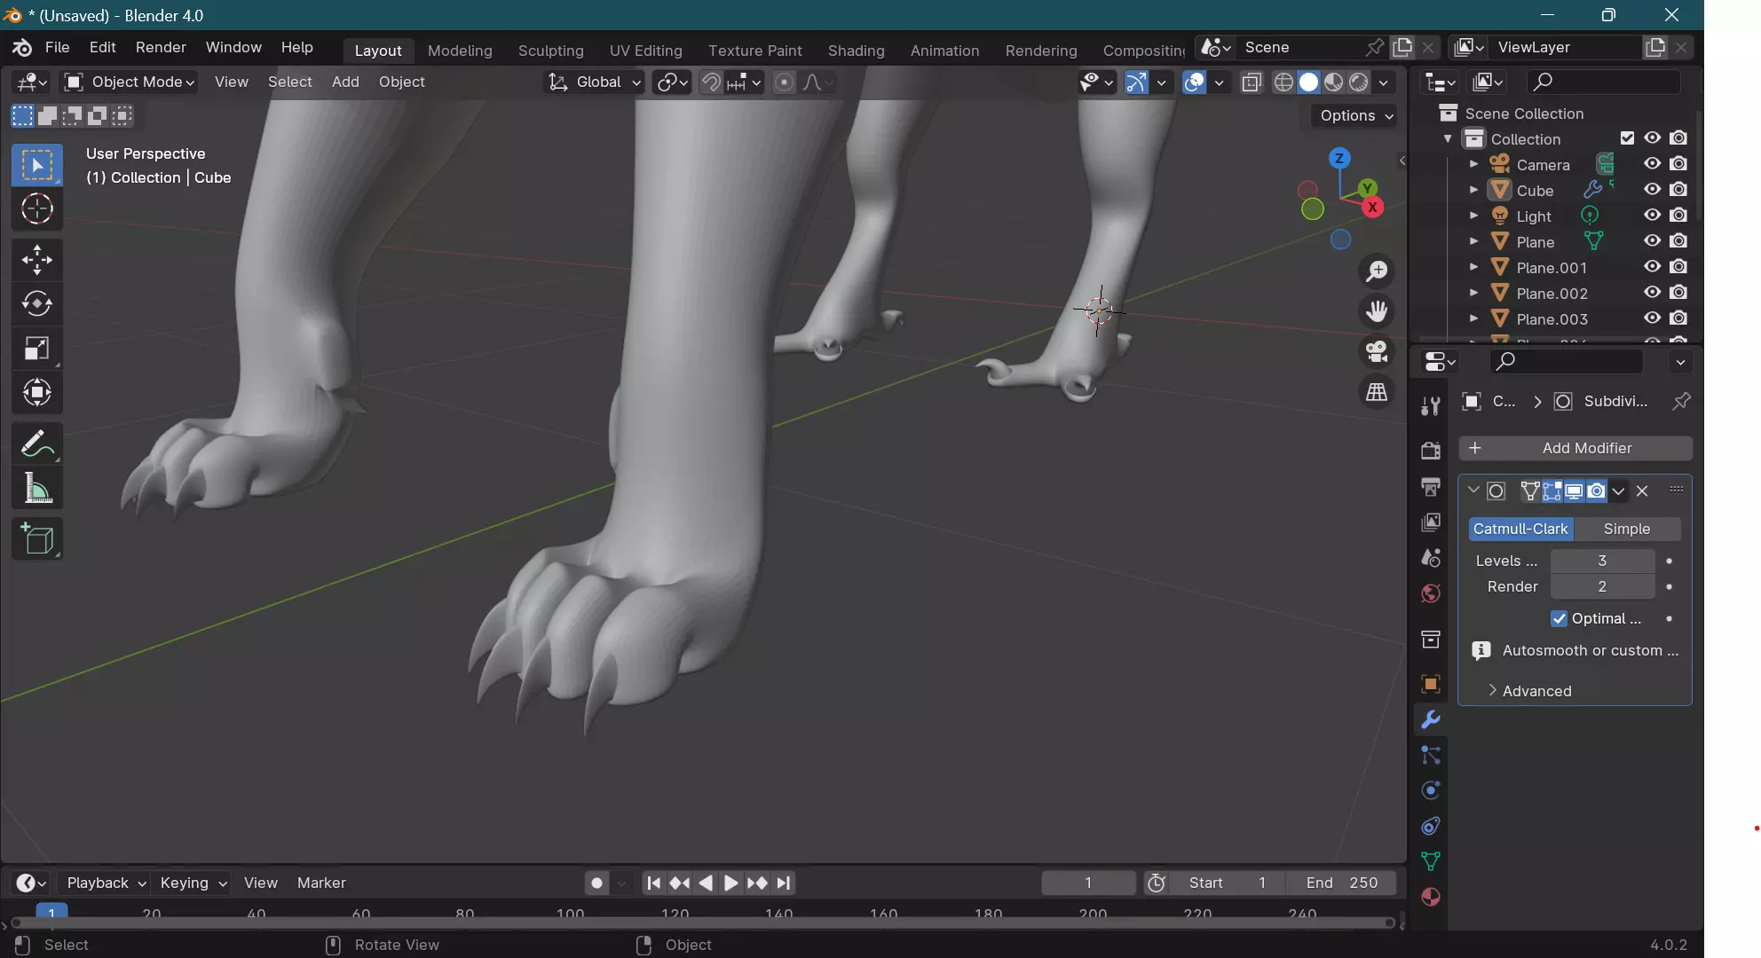
Task: Jump to the last frame
Action: 783,883
